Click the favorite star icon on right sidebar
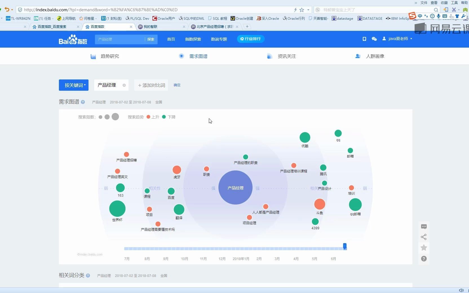The height and width of the screenshot is (293, 469). 424,248
